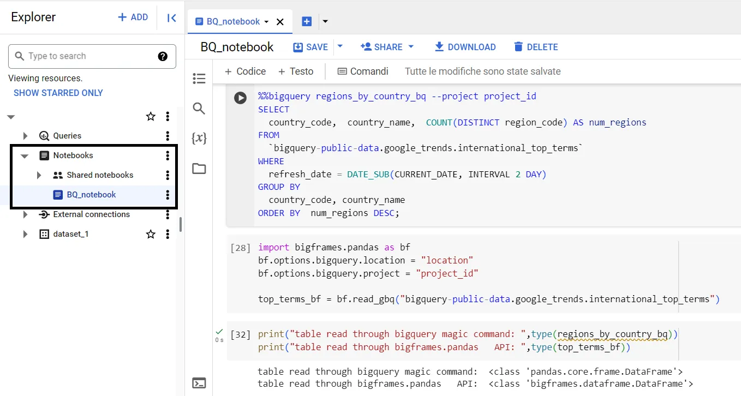Open the table of contents panel
Image resolution: width=741 pixels, height=396 pixels.
[x=199, y=79]
